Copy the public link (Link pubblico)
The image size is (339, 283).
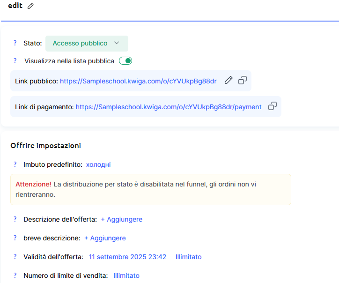(x=243, y=81)
